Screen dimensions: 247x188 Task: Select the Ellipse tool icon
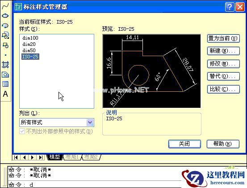[5, 16]
